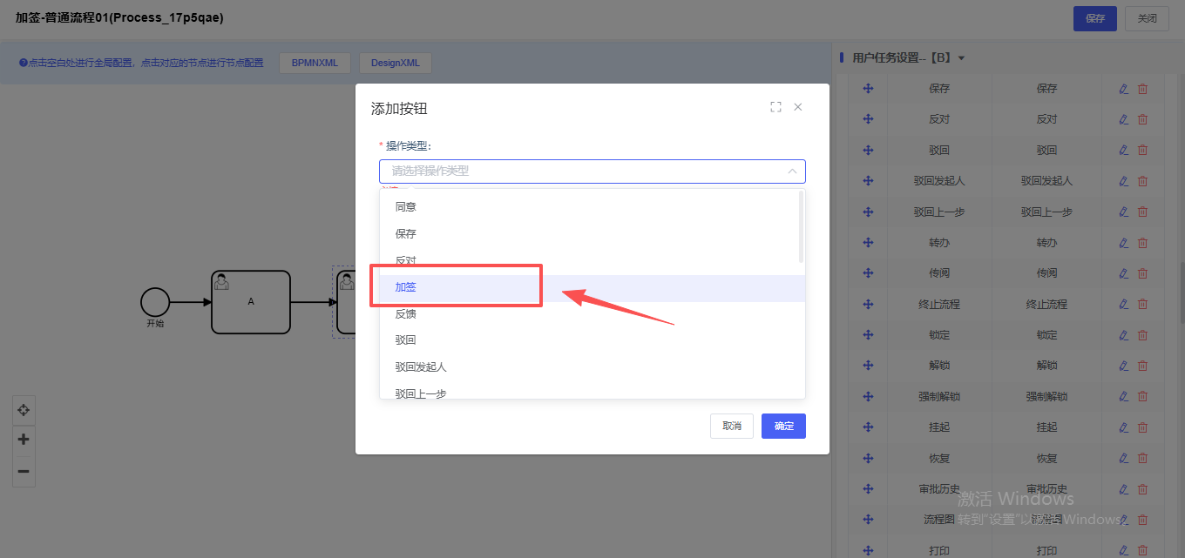Click the zoom out minus button on the canvas
1185x558 pixels.
click(x=24, y=471)
